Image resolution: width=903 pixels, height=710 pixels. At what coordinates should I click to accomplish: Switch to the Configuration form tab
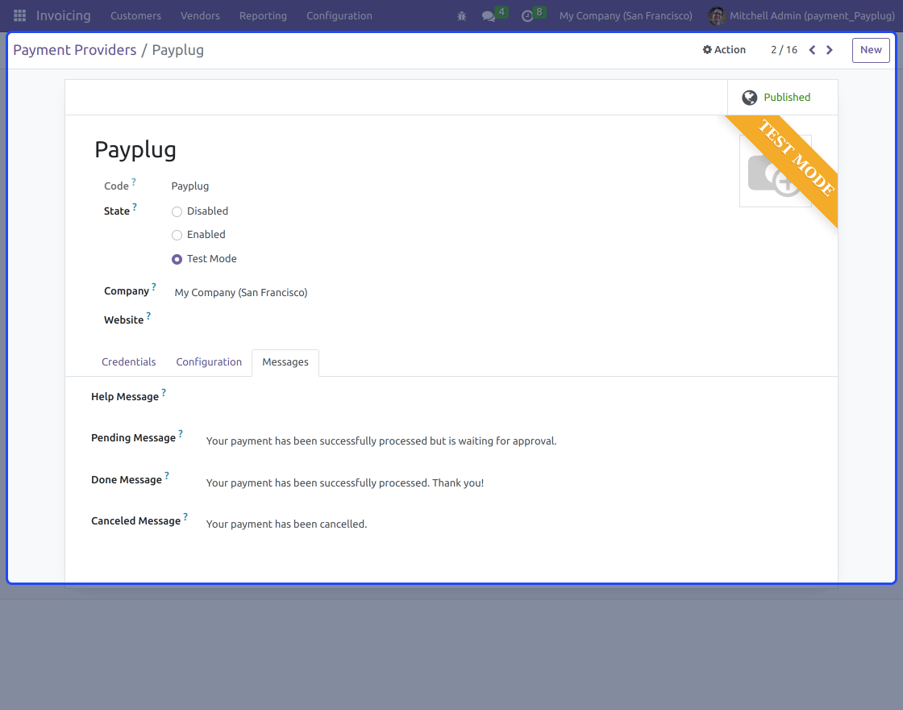[209, 362]
